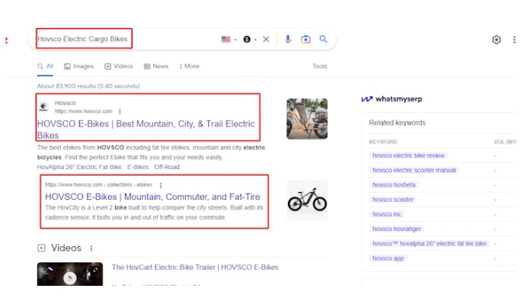Open the E-Bikes sitelink
The height and width of the screenshot is (298, 522).
138,167
